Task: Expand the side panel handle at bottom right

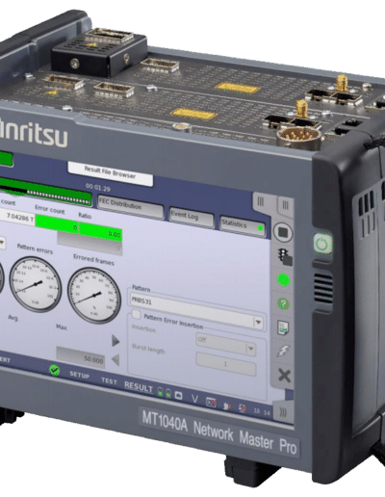Action: tap(283, 413)
